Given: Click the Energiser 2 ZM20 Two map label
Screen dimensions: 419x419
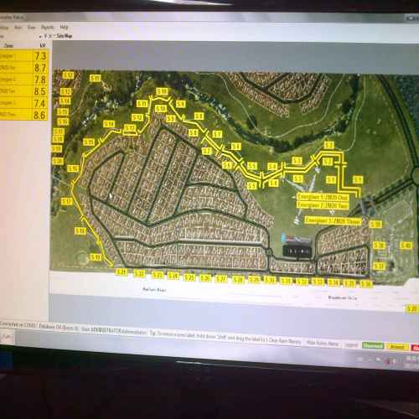Looking at the screenshot, I should click(x=323, y=205).
